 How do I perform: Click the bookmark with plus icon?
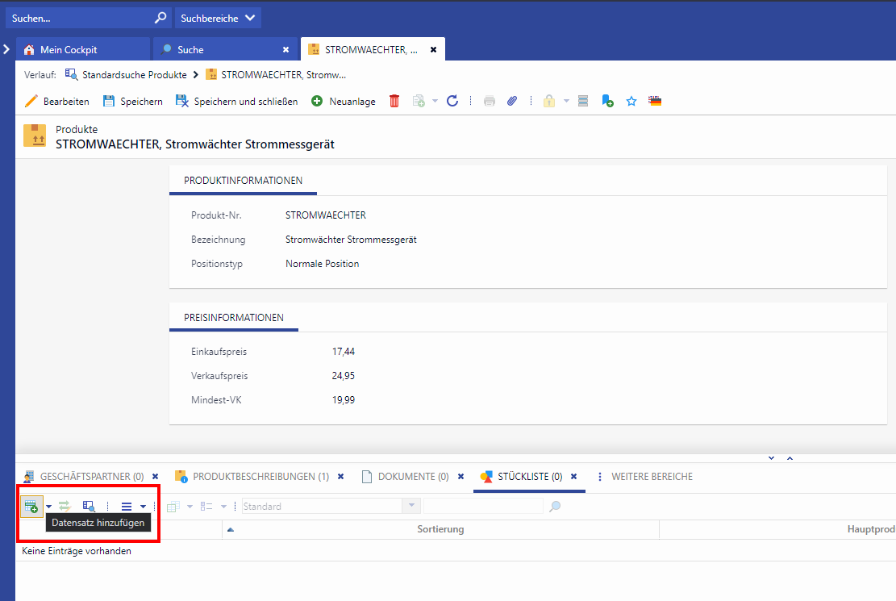[607, 101]
